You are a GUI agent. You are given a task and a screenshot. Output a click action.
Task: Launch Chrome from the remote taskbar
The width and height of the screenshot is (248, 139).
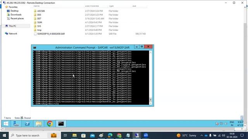click(50, 124)
